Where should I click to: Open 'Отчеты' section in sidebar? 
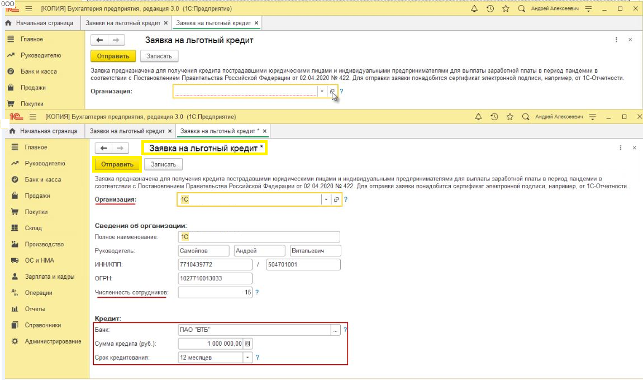(35, 309)
